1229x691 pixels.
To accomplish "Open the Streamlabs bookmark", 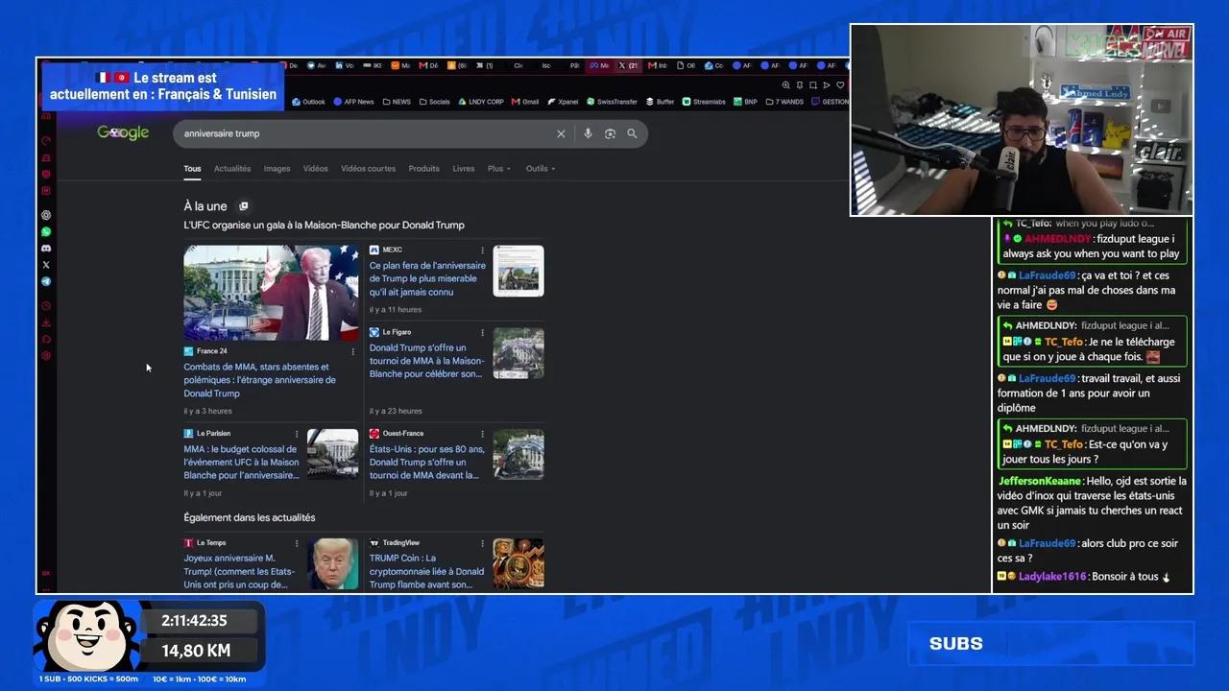I will coord(704,102).
